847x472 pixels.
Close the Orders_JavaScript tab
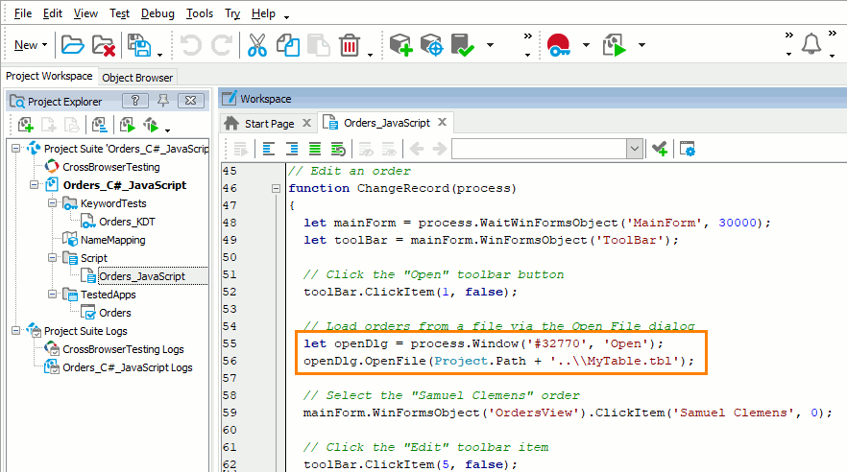point(442,123)
